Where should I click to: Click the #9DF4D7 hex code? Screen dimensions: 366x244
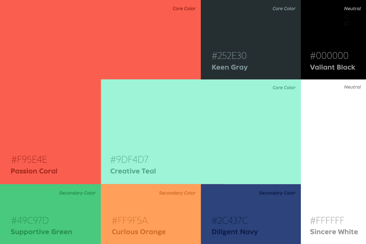[129, 160]
